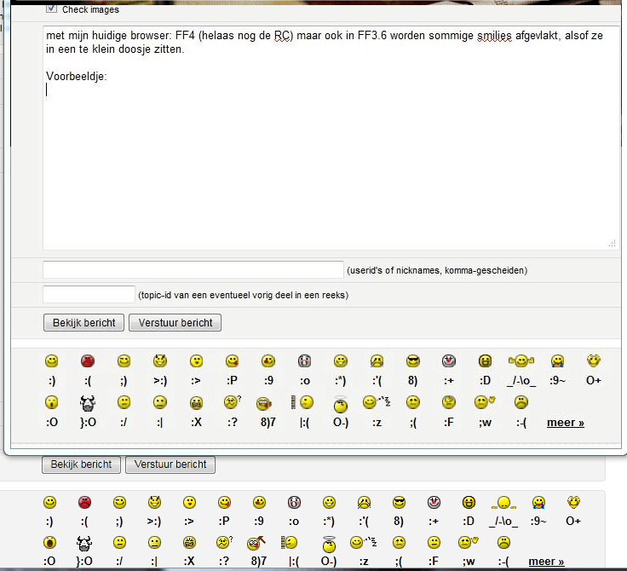This screenshot has width=627, height=571.
Task: Insert the 8)7 smiley in the front popup
Action: coord(264,403)
